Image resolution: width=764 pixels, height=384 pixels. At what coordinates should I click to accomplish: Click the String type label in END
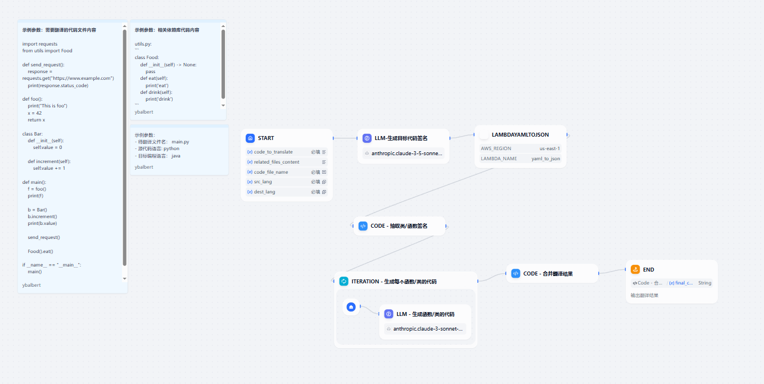pyautogui.click(x=705, y=283)
